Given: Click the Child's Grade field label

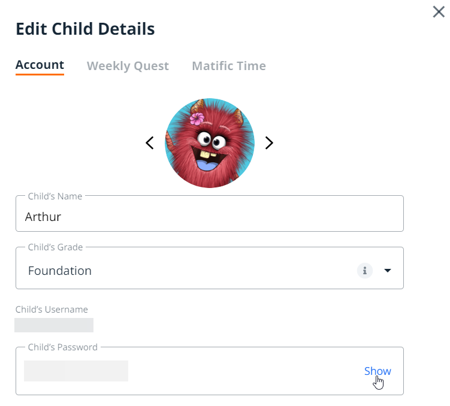Looking at the screenshot, I should [x=56, y=247].
